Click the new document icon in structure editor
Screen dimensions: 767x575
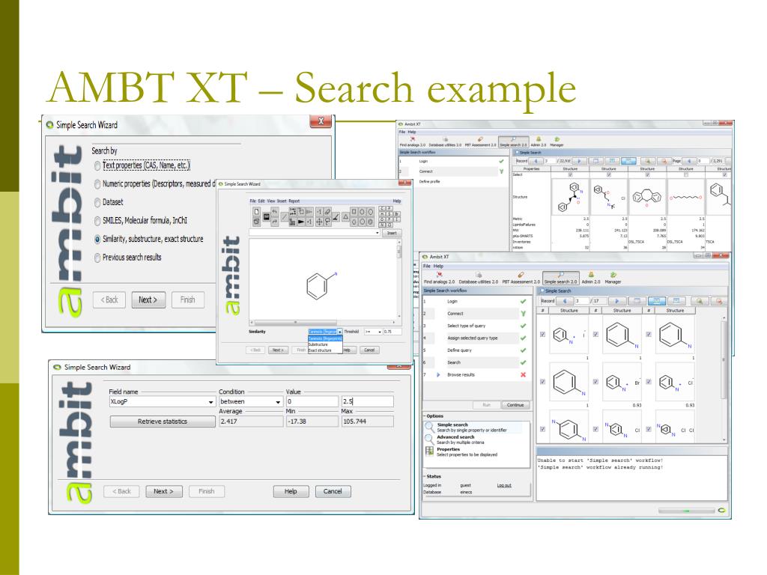point(256,212)
